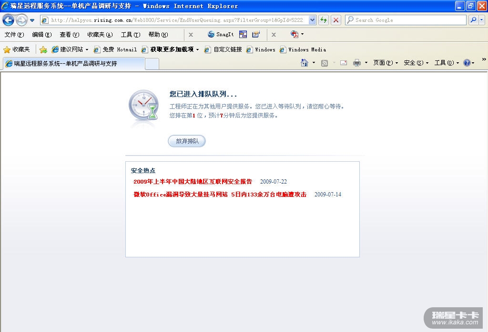This screenshot has width=488, height=332.
Task: Click the Home page icon
Action: click(x=305, y=63)
